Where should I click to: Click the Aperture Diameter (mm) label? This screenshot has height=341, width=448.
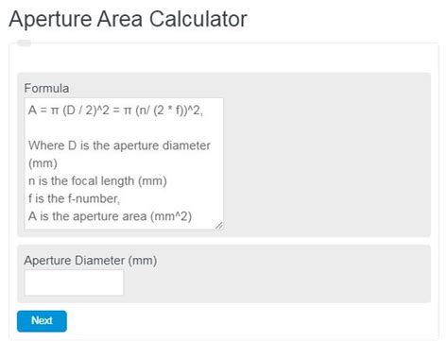coord(91,261)
